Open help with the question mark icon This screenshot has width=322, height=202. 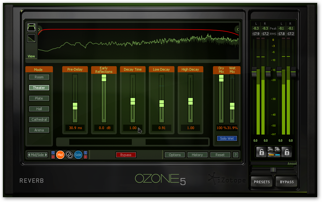coord(236,155)
